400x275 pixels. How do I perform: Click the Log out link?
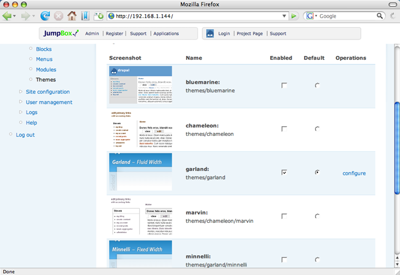pyautogui.click(x=25, y=135)
